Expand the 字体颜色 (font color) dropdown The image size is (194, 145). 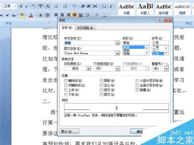click(88, 68)
